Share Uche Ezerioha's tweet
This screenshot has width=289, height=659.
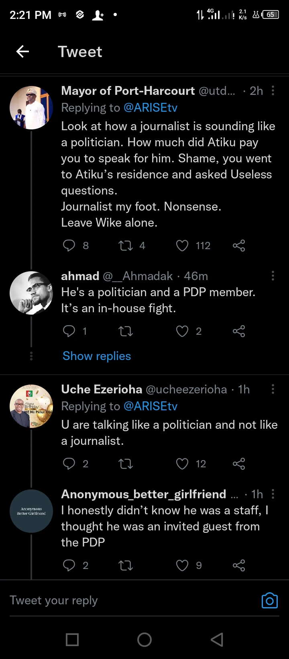coord(239,464)
